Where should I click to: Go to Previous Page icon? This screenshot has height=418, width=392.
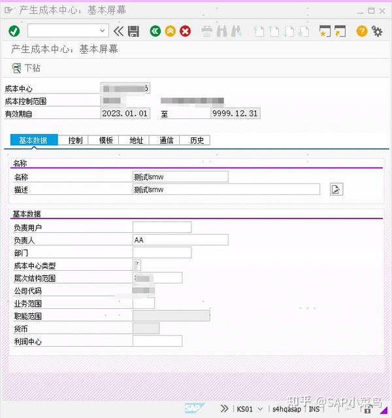click(274, 31)
